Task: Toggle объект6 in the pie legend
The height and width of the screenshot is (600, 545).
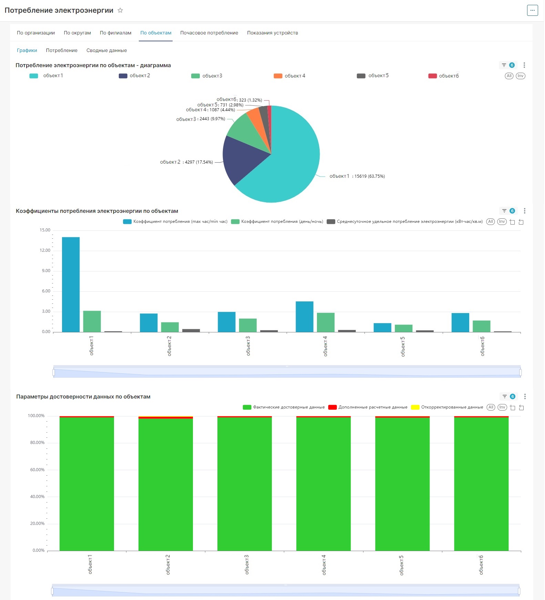Action: [x=444, y=76]
